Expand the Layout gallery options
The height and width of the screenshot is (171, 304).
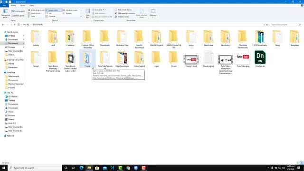tap(81, 17)
